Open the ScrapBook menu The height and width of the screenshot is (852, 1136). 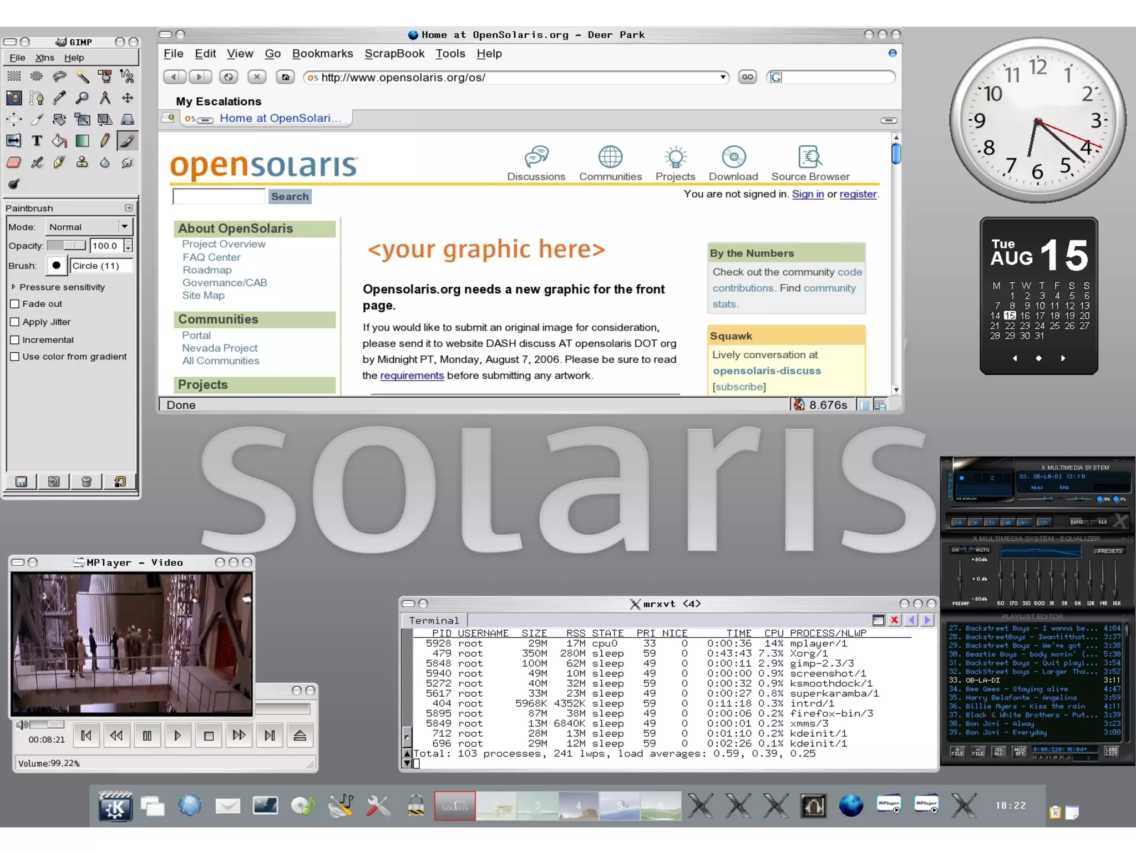tap(394, 54)
